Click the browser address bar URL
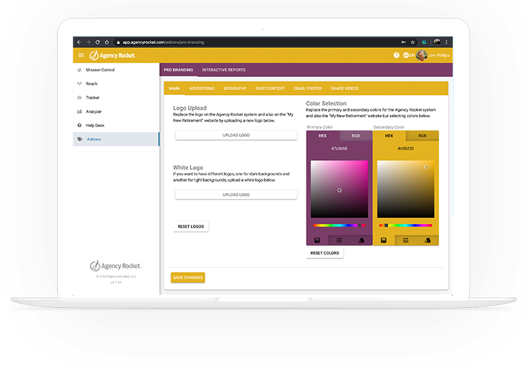 (x=164, y=43)
